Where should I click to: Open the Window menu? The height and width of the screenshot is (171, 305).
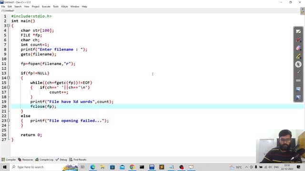click(x=75, y=6)
